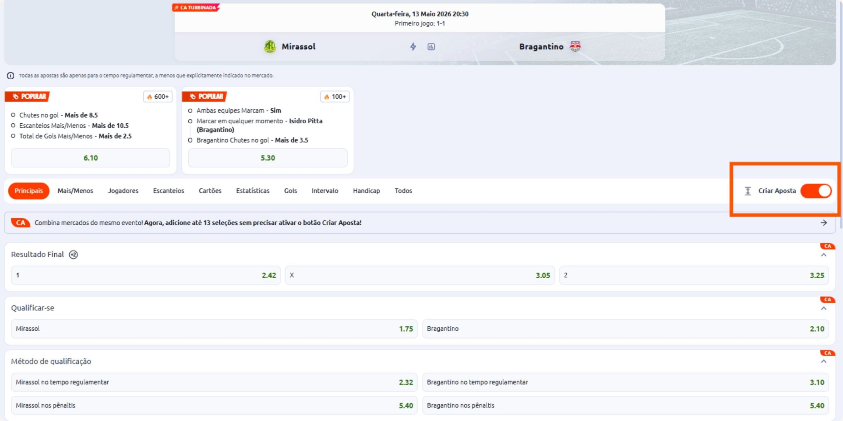The height and width of the screenshot is (421, 843).
Task: Click the Mirassol team name
Action: (x=298, y=47)
